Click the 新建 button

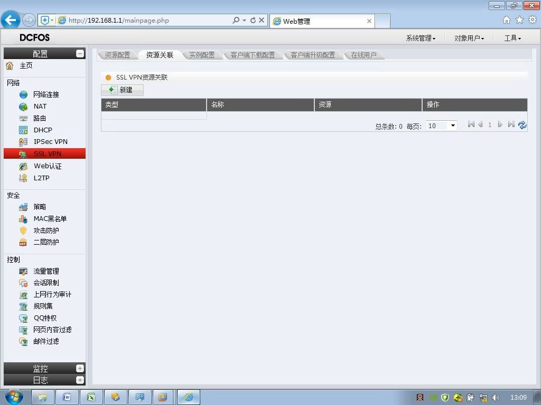122,90
